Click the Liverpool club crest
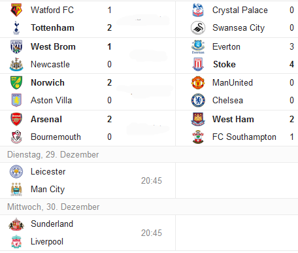The width and height of the screenshot is (298, 253). (16, 241)
